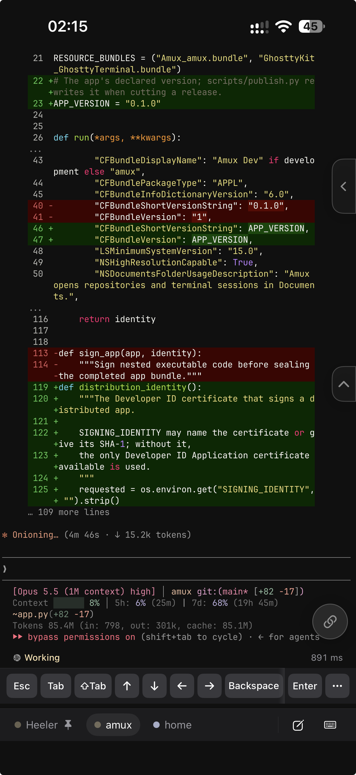Tap the 'Working' status label
Viewport: 356px width, 775px height.
(42, 657)
